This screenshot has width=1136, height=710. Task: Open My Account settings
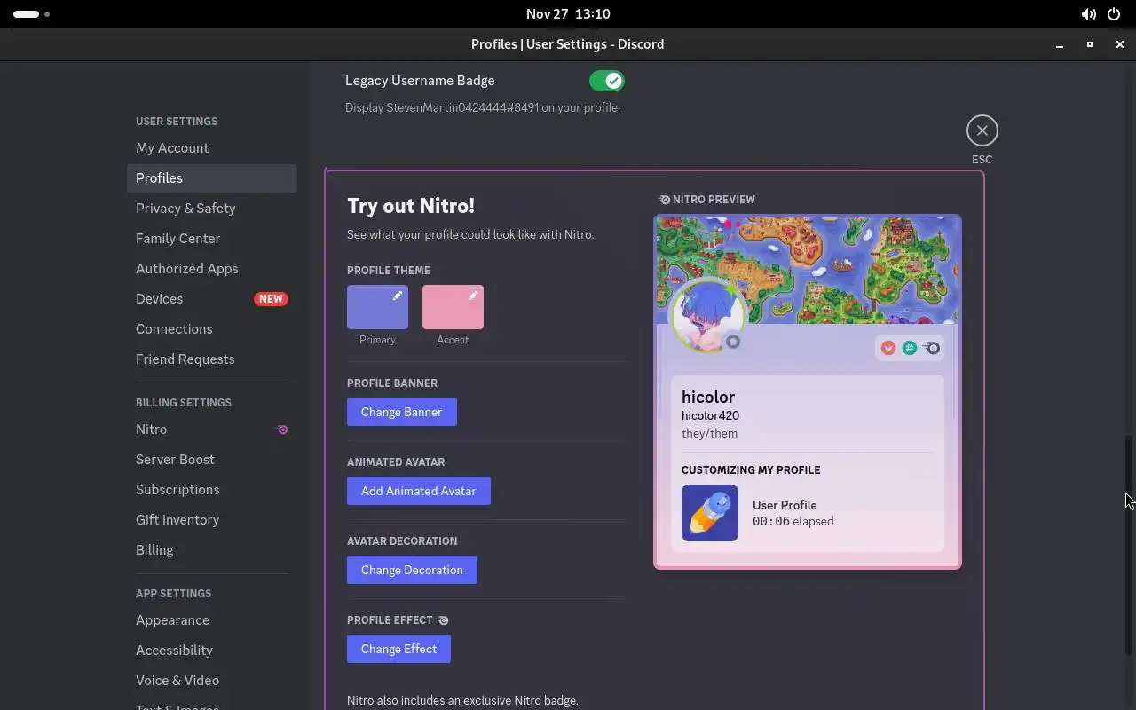212,148
